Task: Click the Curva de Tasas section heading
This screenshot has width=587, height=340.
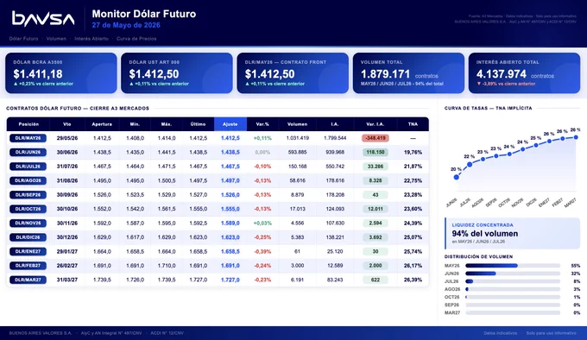Action: (x=489, y=108)
